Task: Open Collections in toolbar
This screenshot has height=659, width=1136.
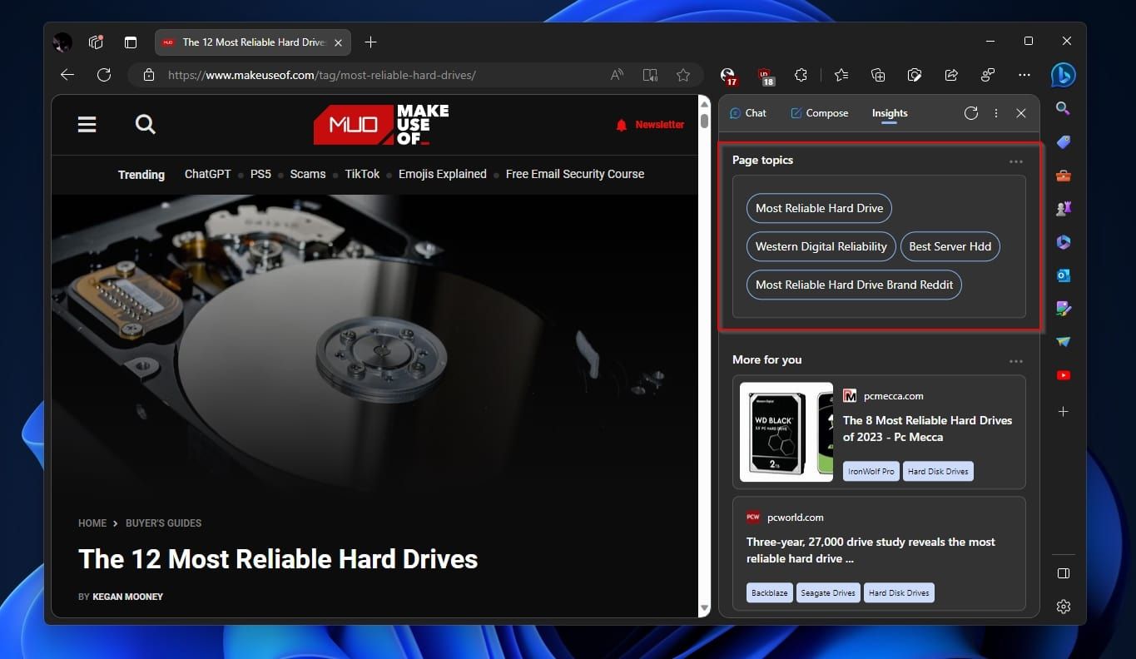Action: tap(878, 75)
